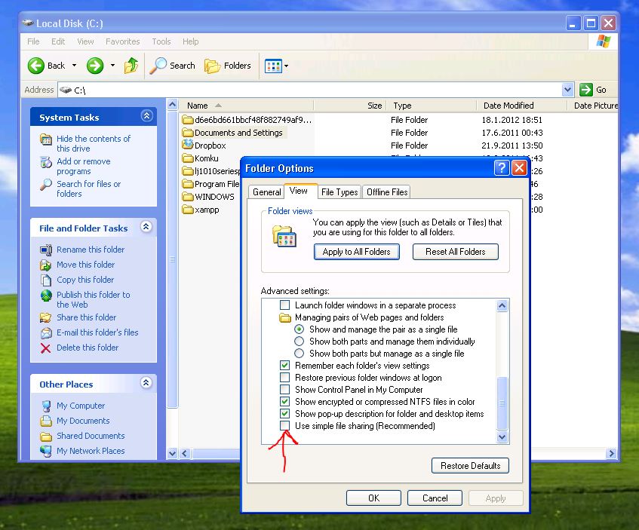
Task: Click the green Go arrow button
Action: 585,90
